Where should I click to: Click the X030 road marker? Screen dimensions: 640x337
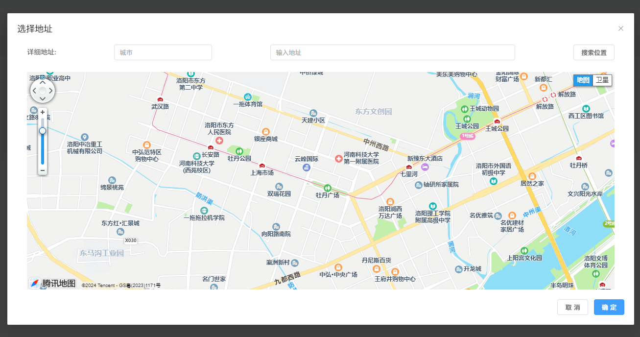[x=131, y=241]
